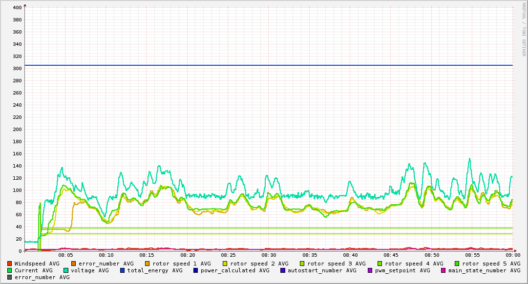Click the 09:00 time axis label
The image size is (528, 284).
click(x=512, y=255)
